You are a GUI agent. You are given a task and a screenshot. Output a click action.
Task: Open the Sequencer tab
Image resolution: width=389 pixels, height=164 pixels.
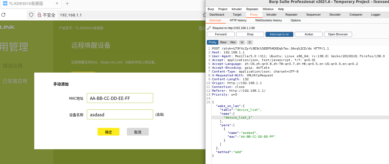pyautogui.click(x=313, y=15)
